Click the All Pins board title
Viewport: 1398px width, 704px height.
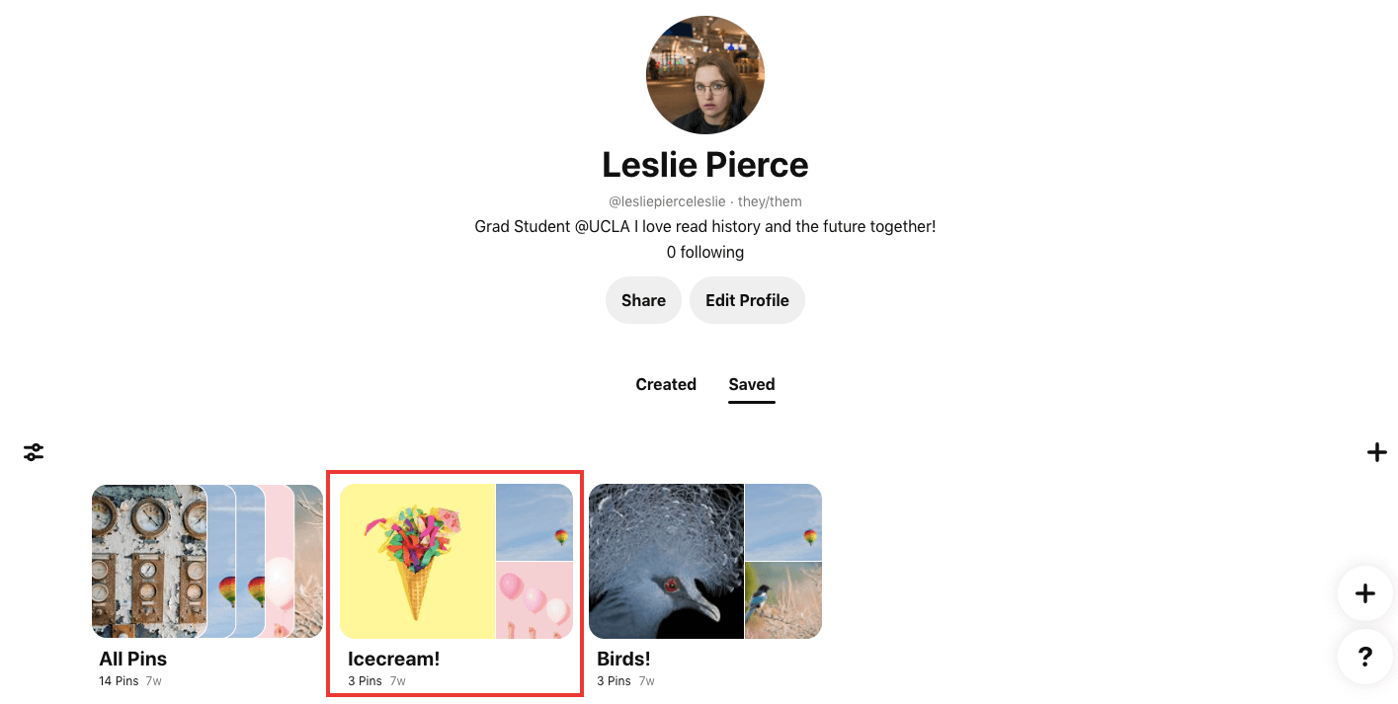[x=132, y=659]
